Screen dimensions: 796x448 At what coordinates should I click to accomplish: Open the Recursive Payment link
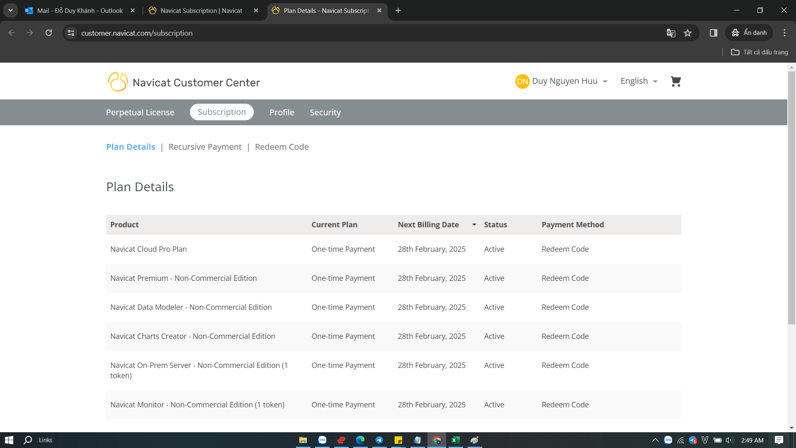205,147
